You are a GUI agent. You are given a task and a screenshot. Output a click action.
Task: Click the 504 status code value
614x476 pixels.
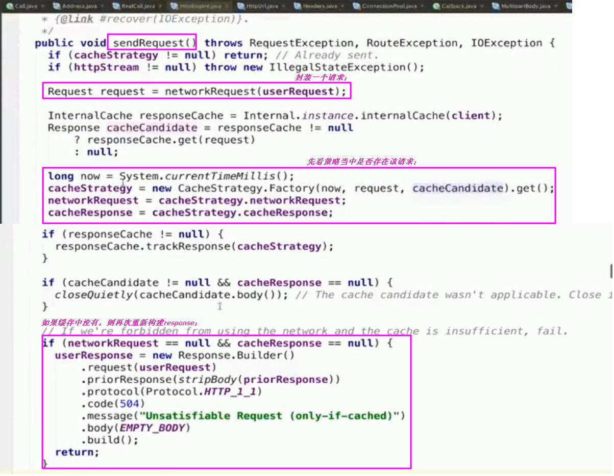[129, 404]
